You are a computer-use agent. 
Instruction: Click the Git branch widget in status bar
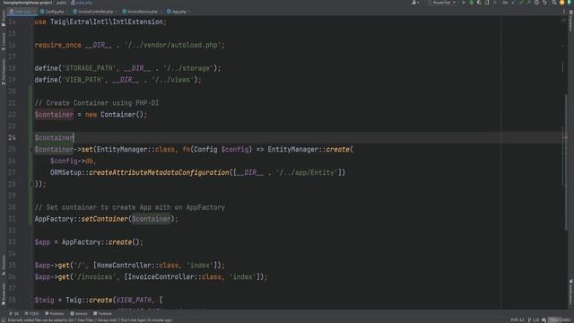pyautogui.click(x=534, y=320)
